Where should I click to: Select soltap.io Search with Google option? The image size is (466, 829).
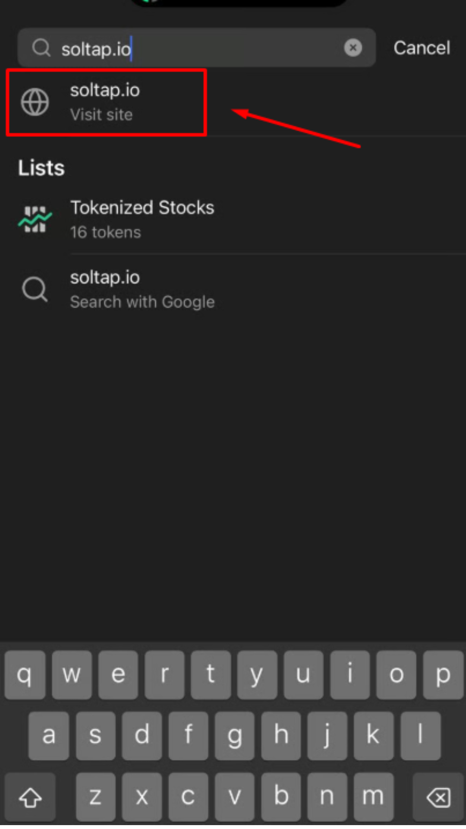(142, 289)
